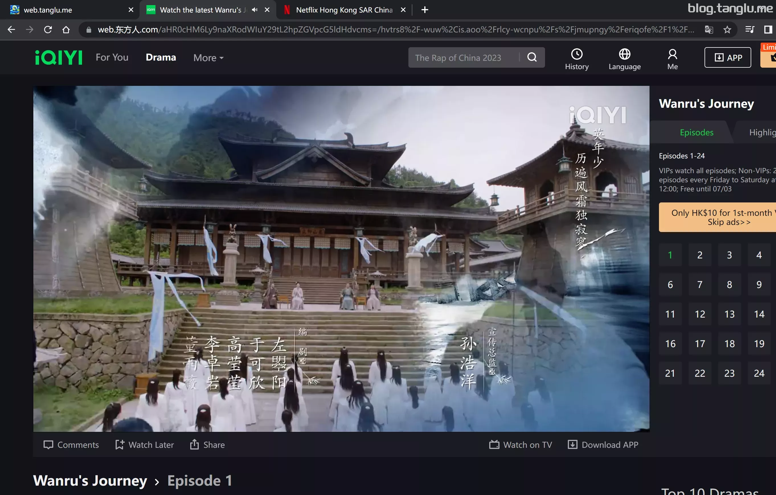This screenshot has width=776, height=495.
Task: Play episode 23
Action: click(729, 373)
